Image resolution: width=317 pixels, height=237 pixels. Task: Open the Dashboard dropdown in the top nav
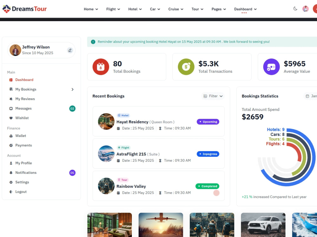(x=245, y=9)
